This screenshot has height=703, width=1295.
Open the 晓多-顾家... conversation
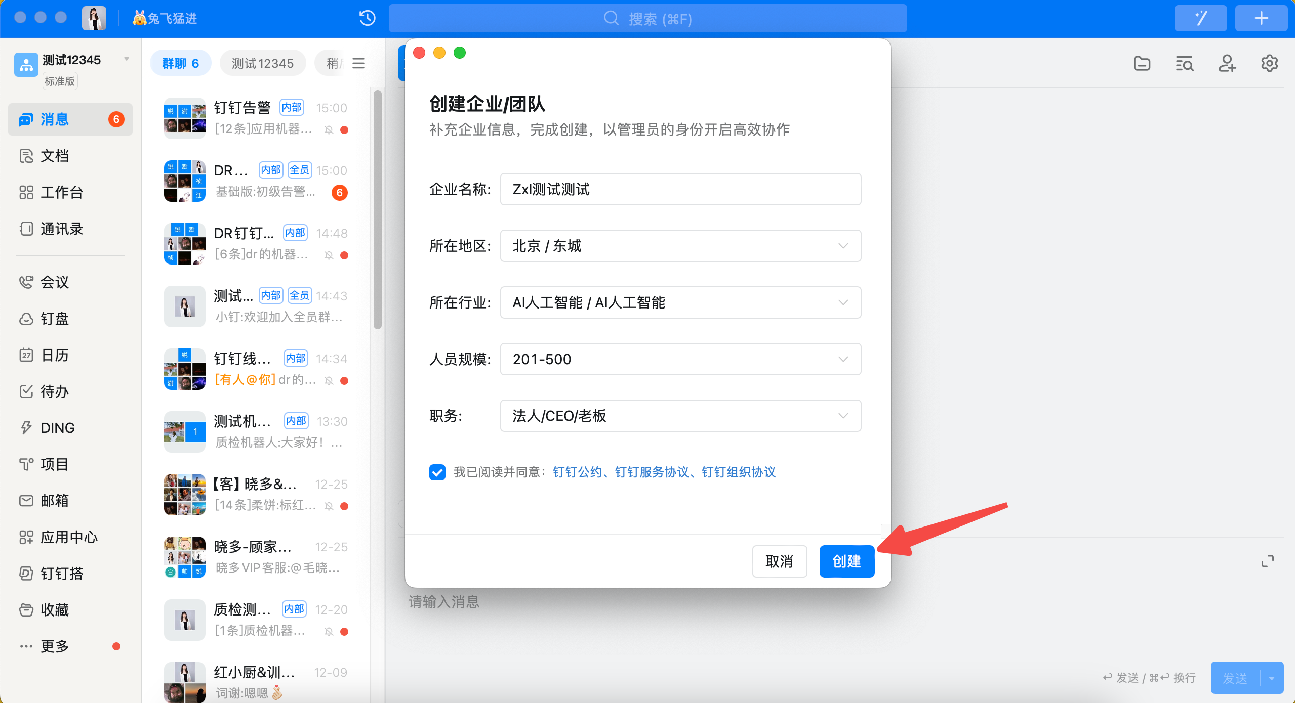(256, 557)
